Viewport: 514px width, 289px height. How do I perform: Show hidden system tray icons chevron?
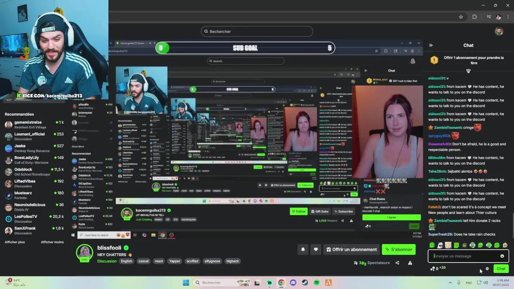pos(450,283)
